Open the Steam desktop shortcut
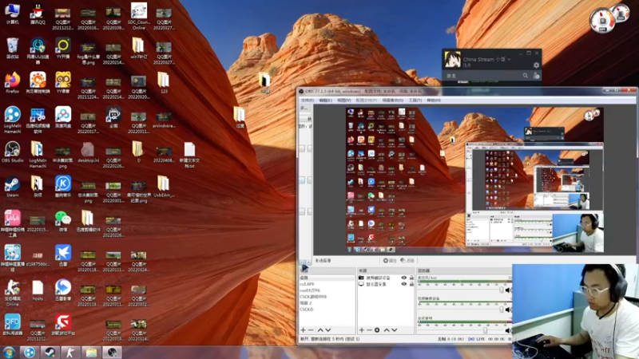Screen dimensions: 639x359 pyautogui.click(x=12, y=187)
